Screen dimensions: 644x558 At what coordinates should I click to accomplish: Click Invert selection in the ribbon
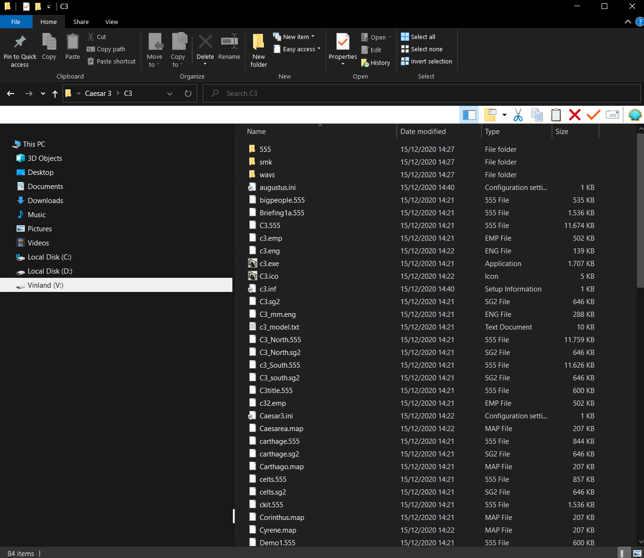click(427, 61)
